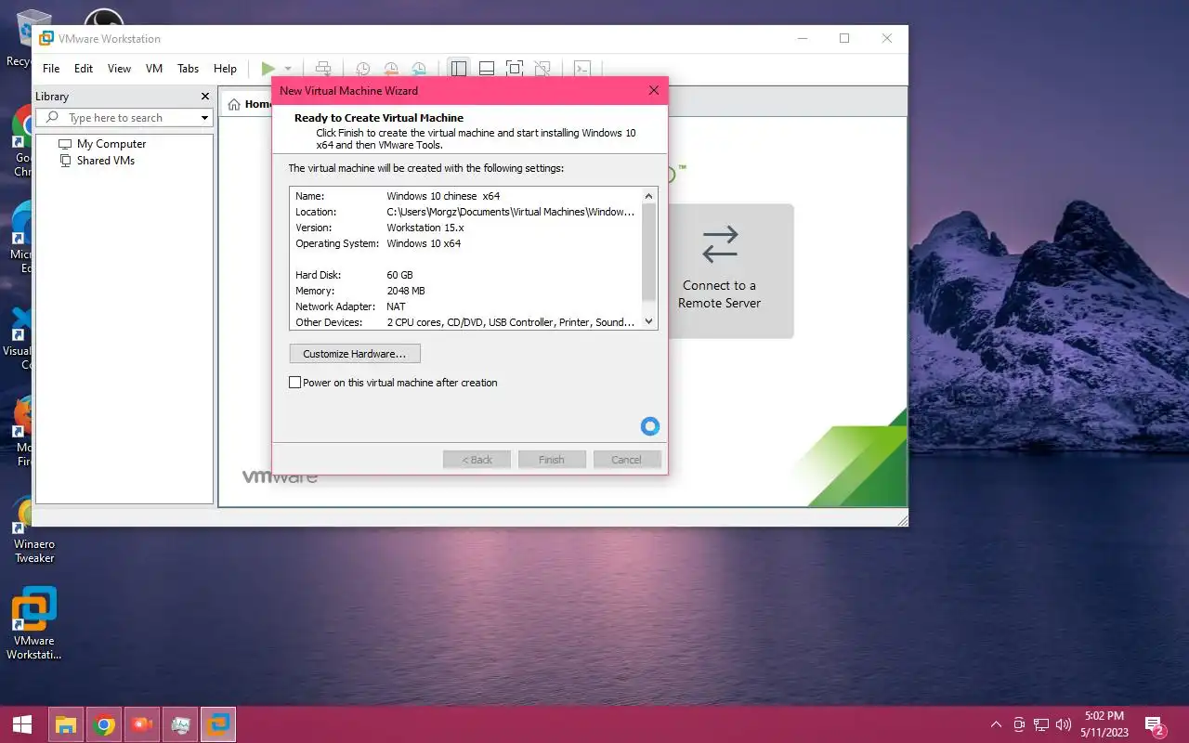Click the Enter Full Screen icon

click(x=515, y=69)
